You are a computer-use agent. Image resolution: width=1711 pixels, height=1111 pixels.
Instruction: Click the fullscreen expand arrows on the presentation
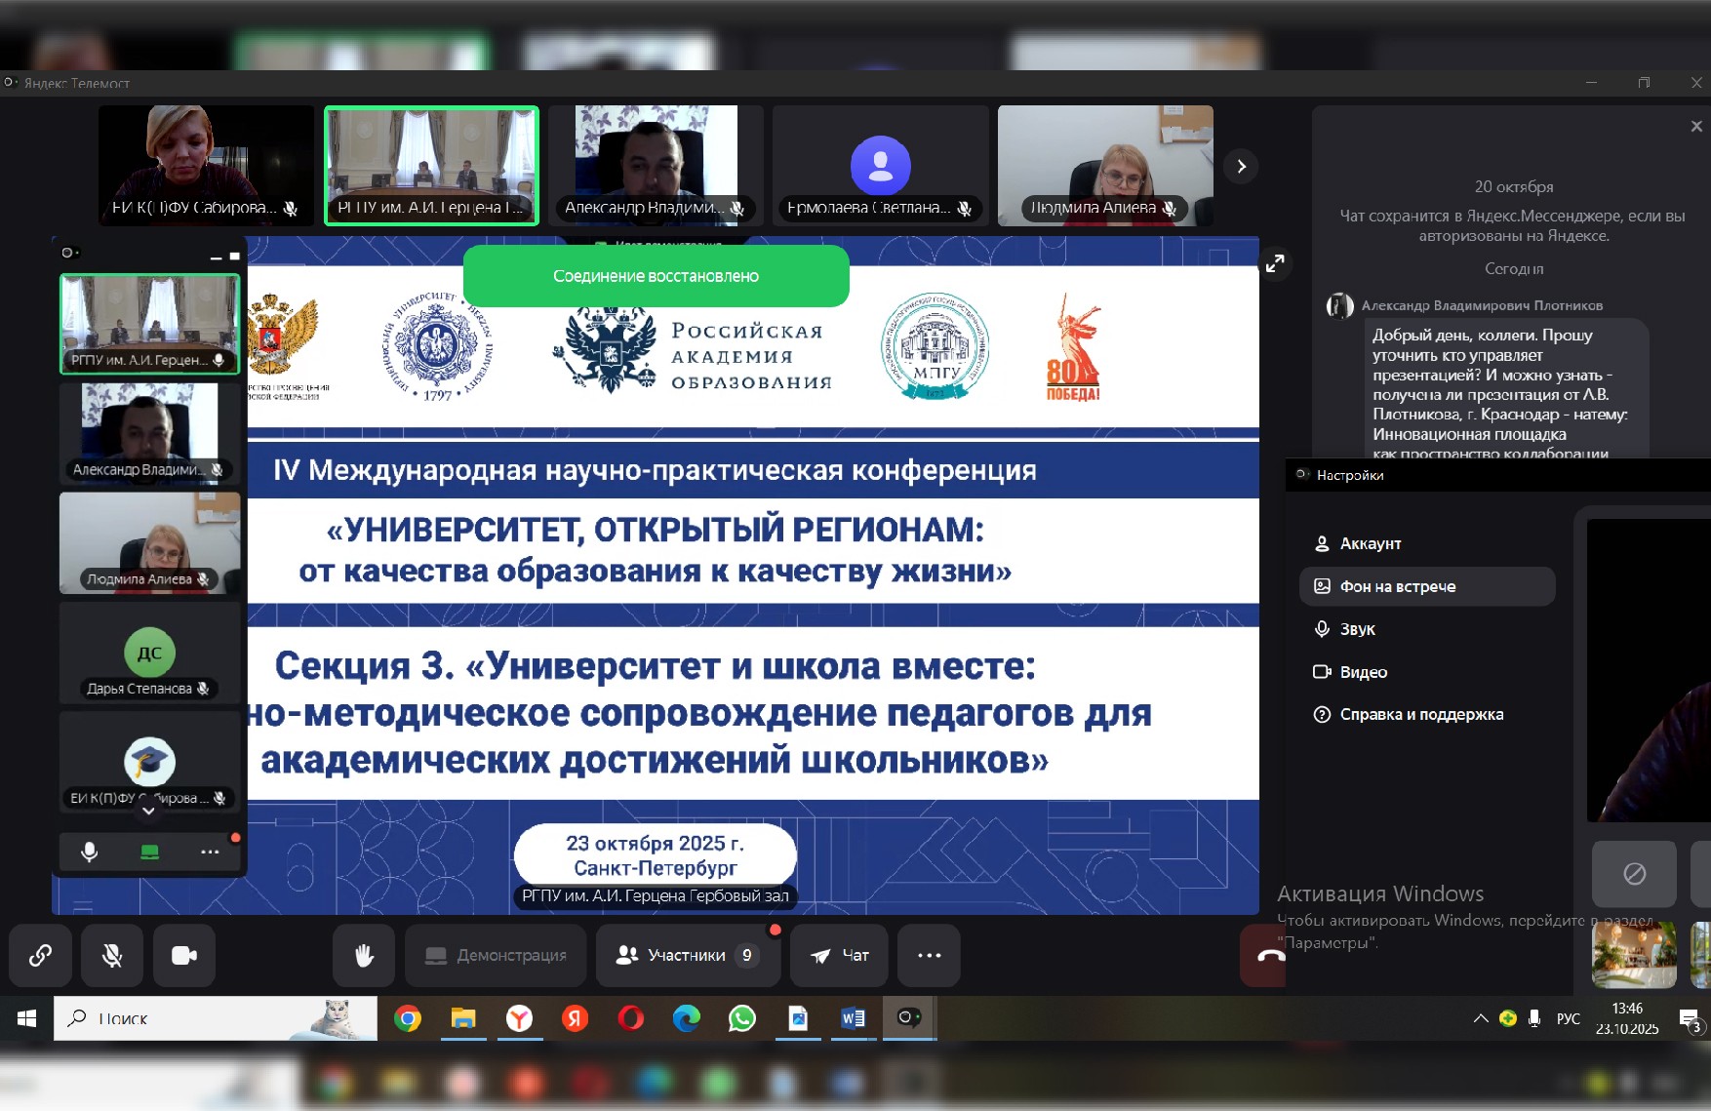pyautogui.click(x=1275, y=262)
